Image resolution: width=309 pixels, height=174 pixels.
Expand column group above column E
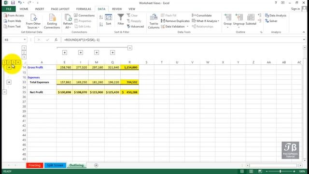[x=65, y=53]
